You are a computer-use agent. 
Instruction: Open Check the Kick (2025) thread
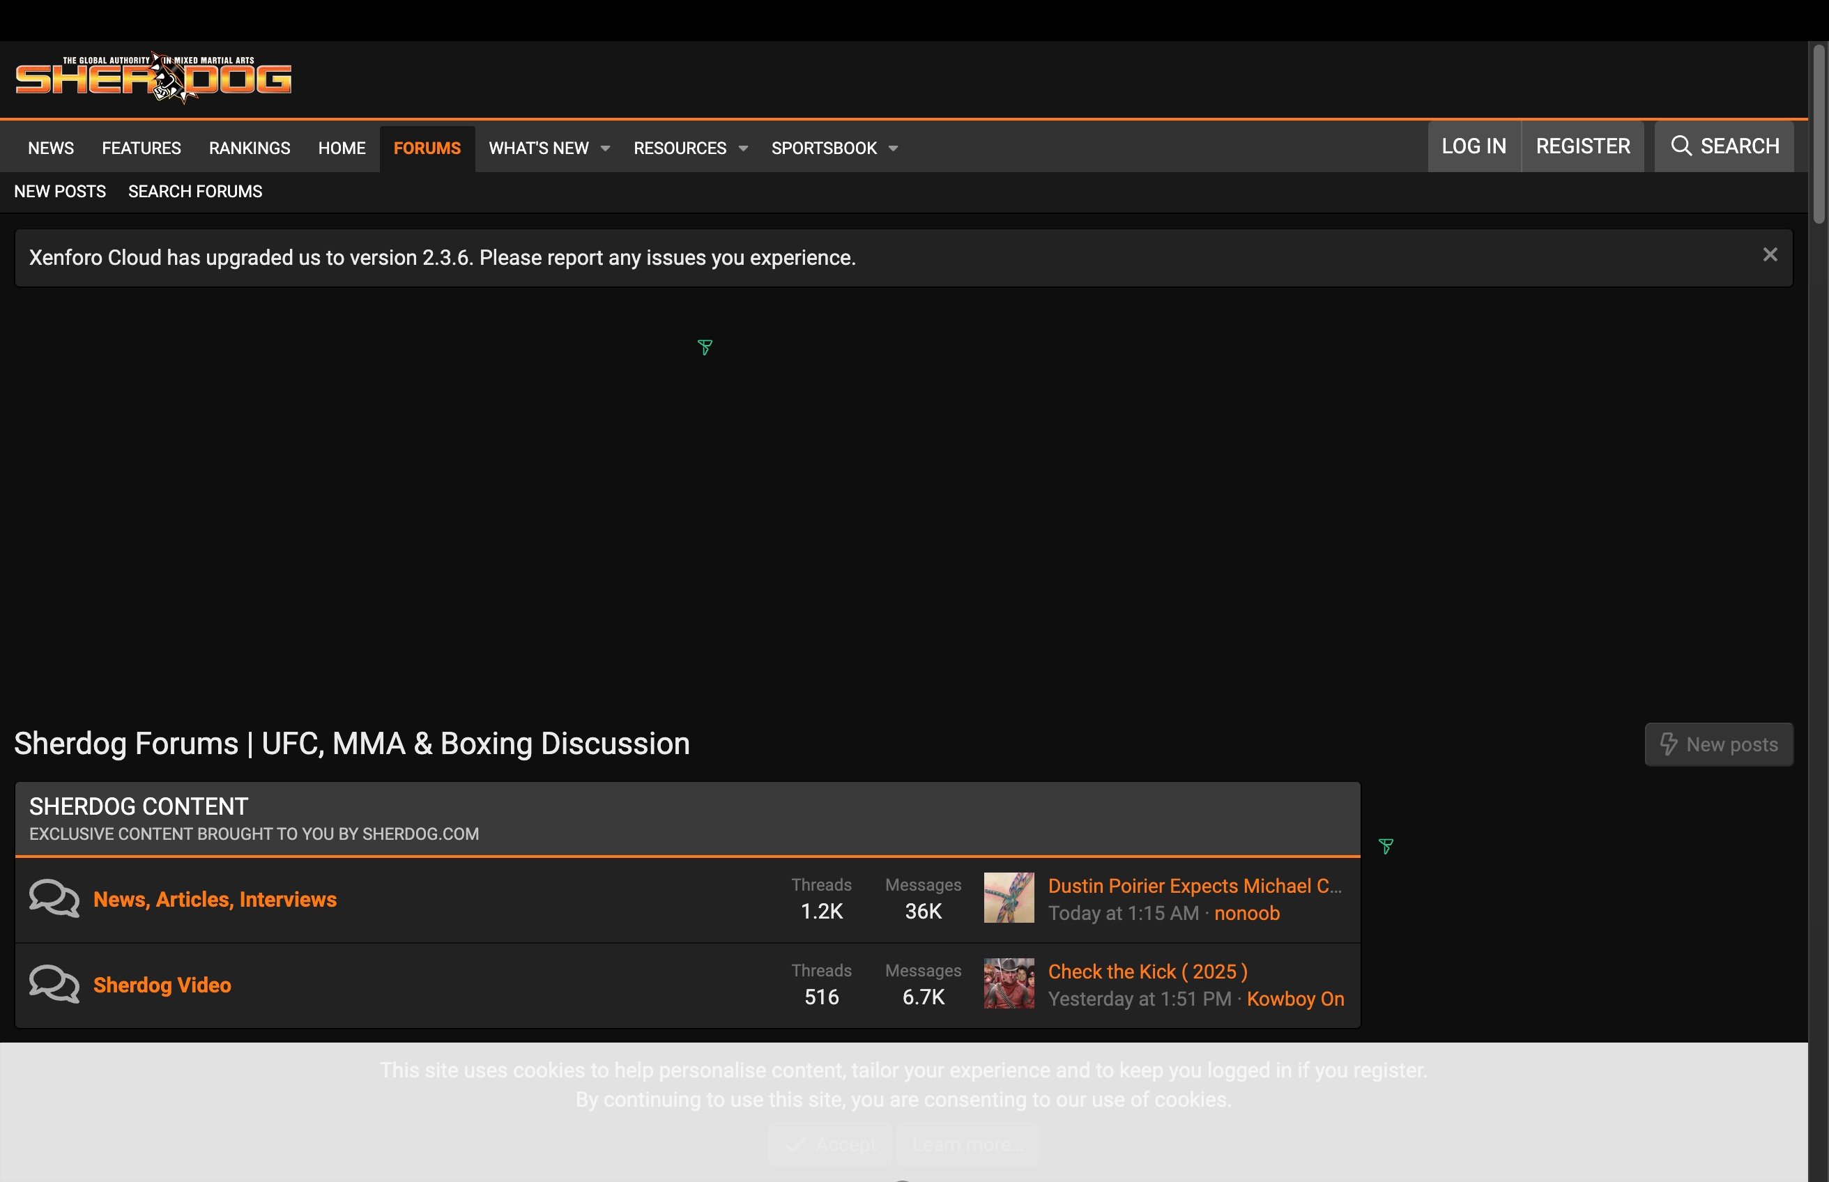(1148, 972)
